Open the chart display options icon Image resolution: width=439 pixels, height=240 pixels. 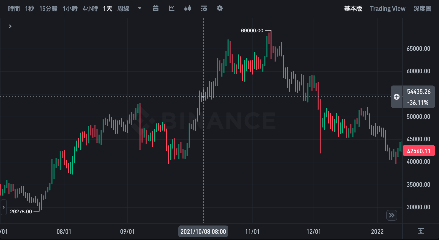pyautogui.click(x=204, y=9)
